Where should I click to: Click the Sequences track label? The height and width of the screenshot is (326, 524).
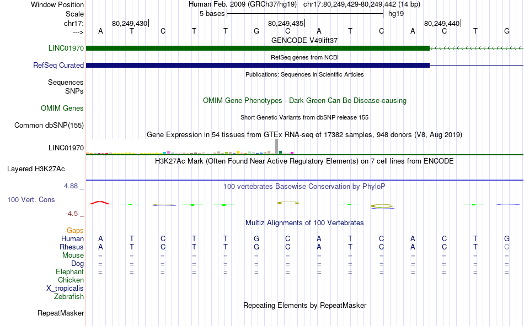pos(66,82)
